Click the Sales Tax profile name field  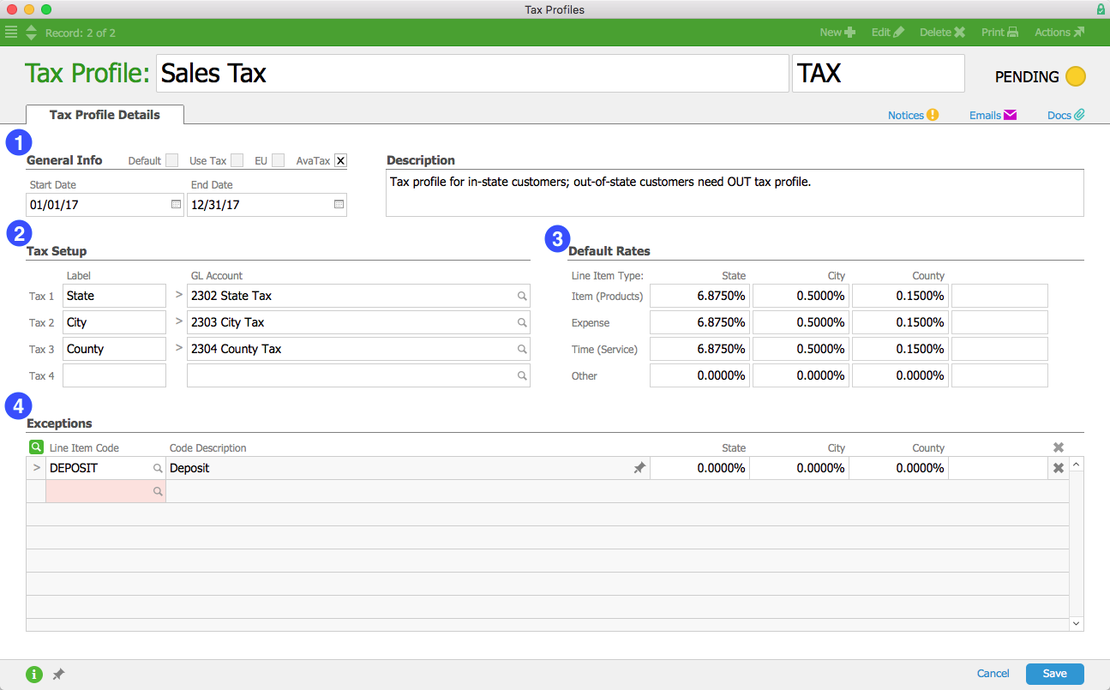(x=472, y=74)
